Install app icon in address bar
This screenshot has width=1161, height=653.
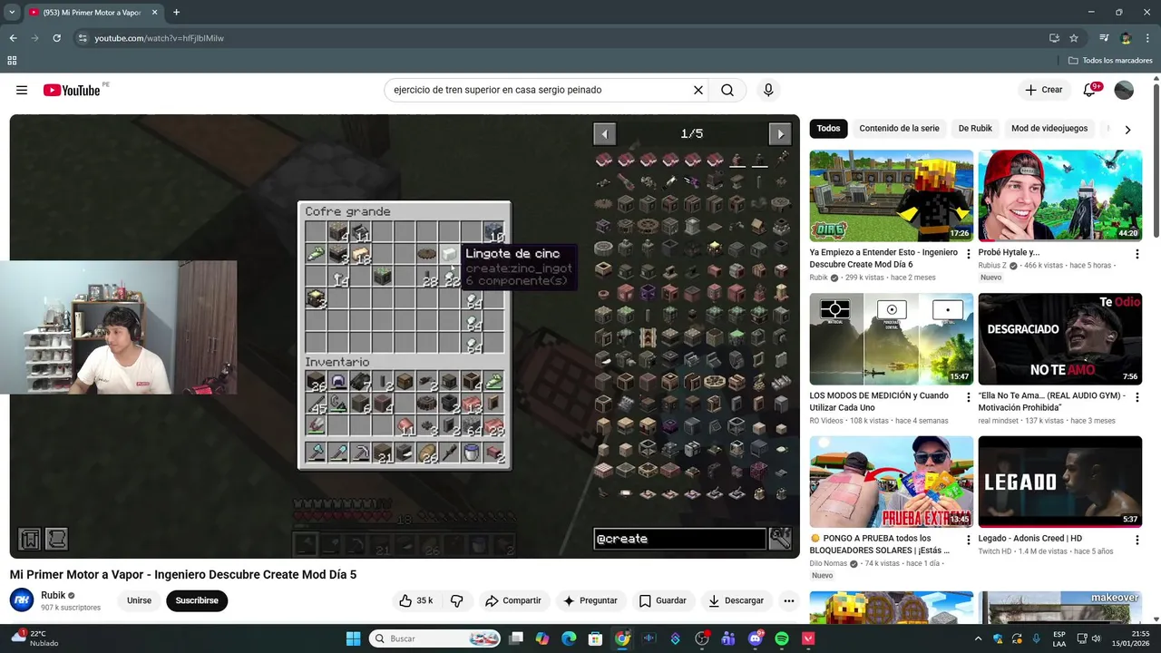pyautogui.click(x=1054, y=38)
